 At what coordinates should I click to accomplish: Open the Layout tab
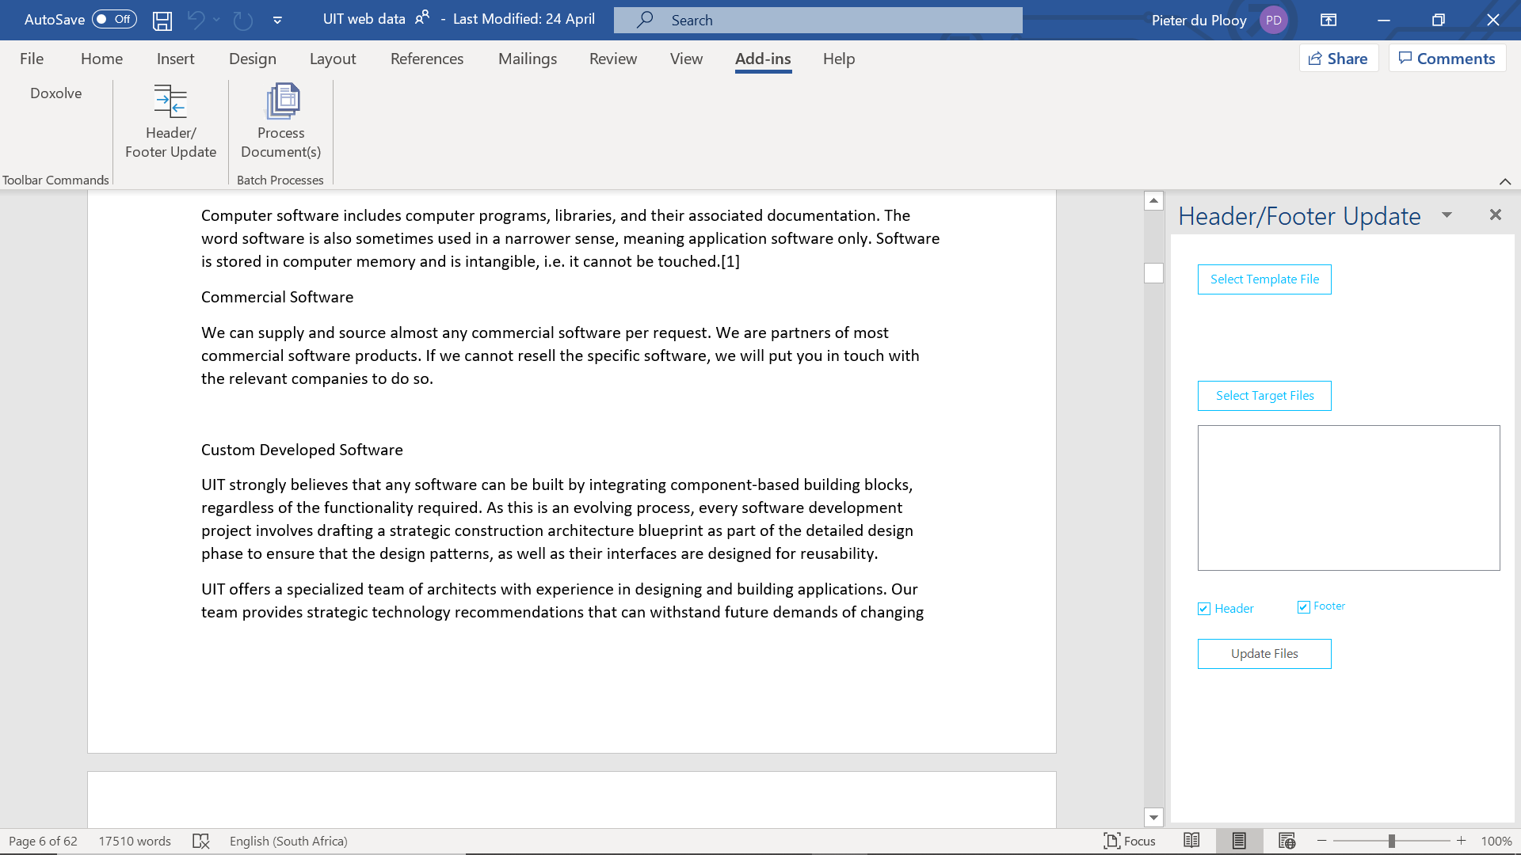[x=333, y=59]
